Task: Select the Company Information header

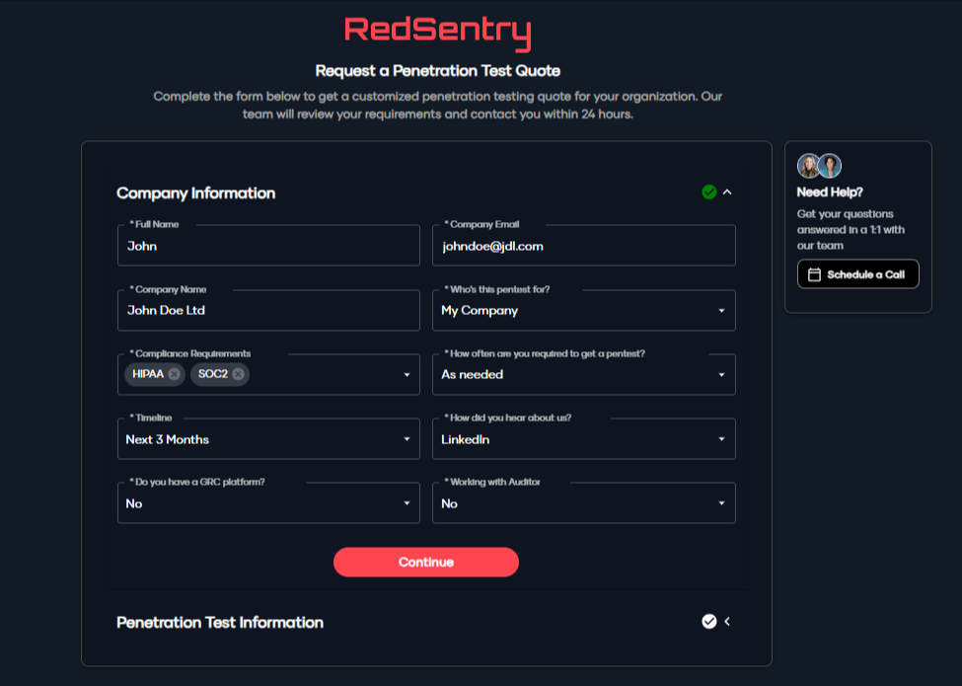Action: point(195,192)
